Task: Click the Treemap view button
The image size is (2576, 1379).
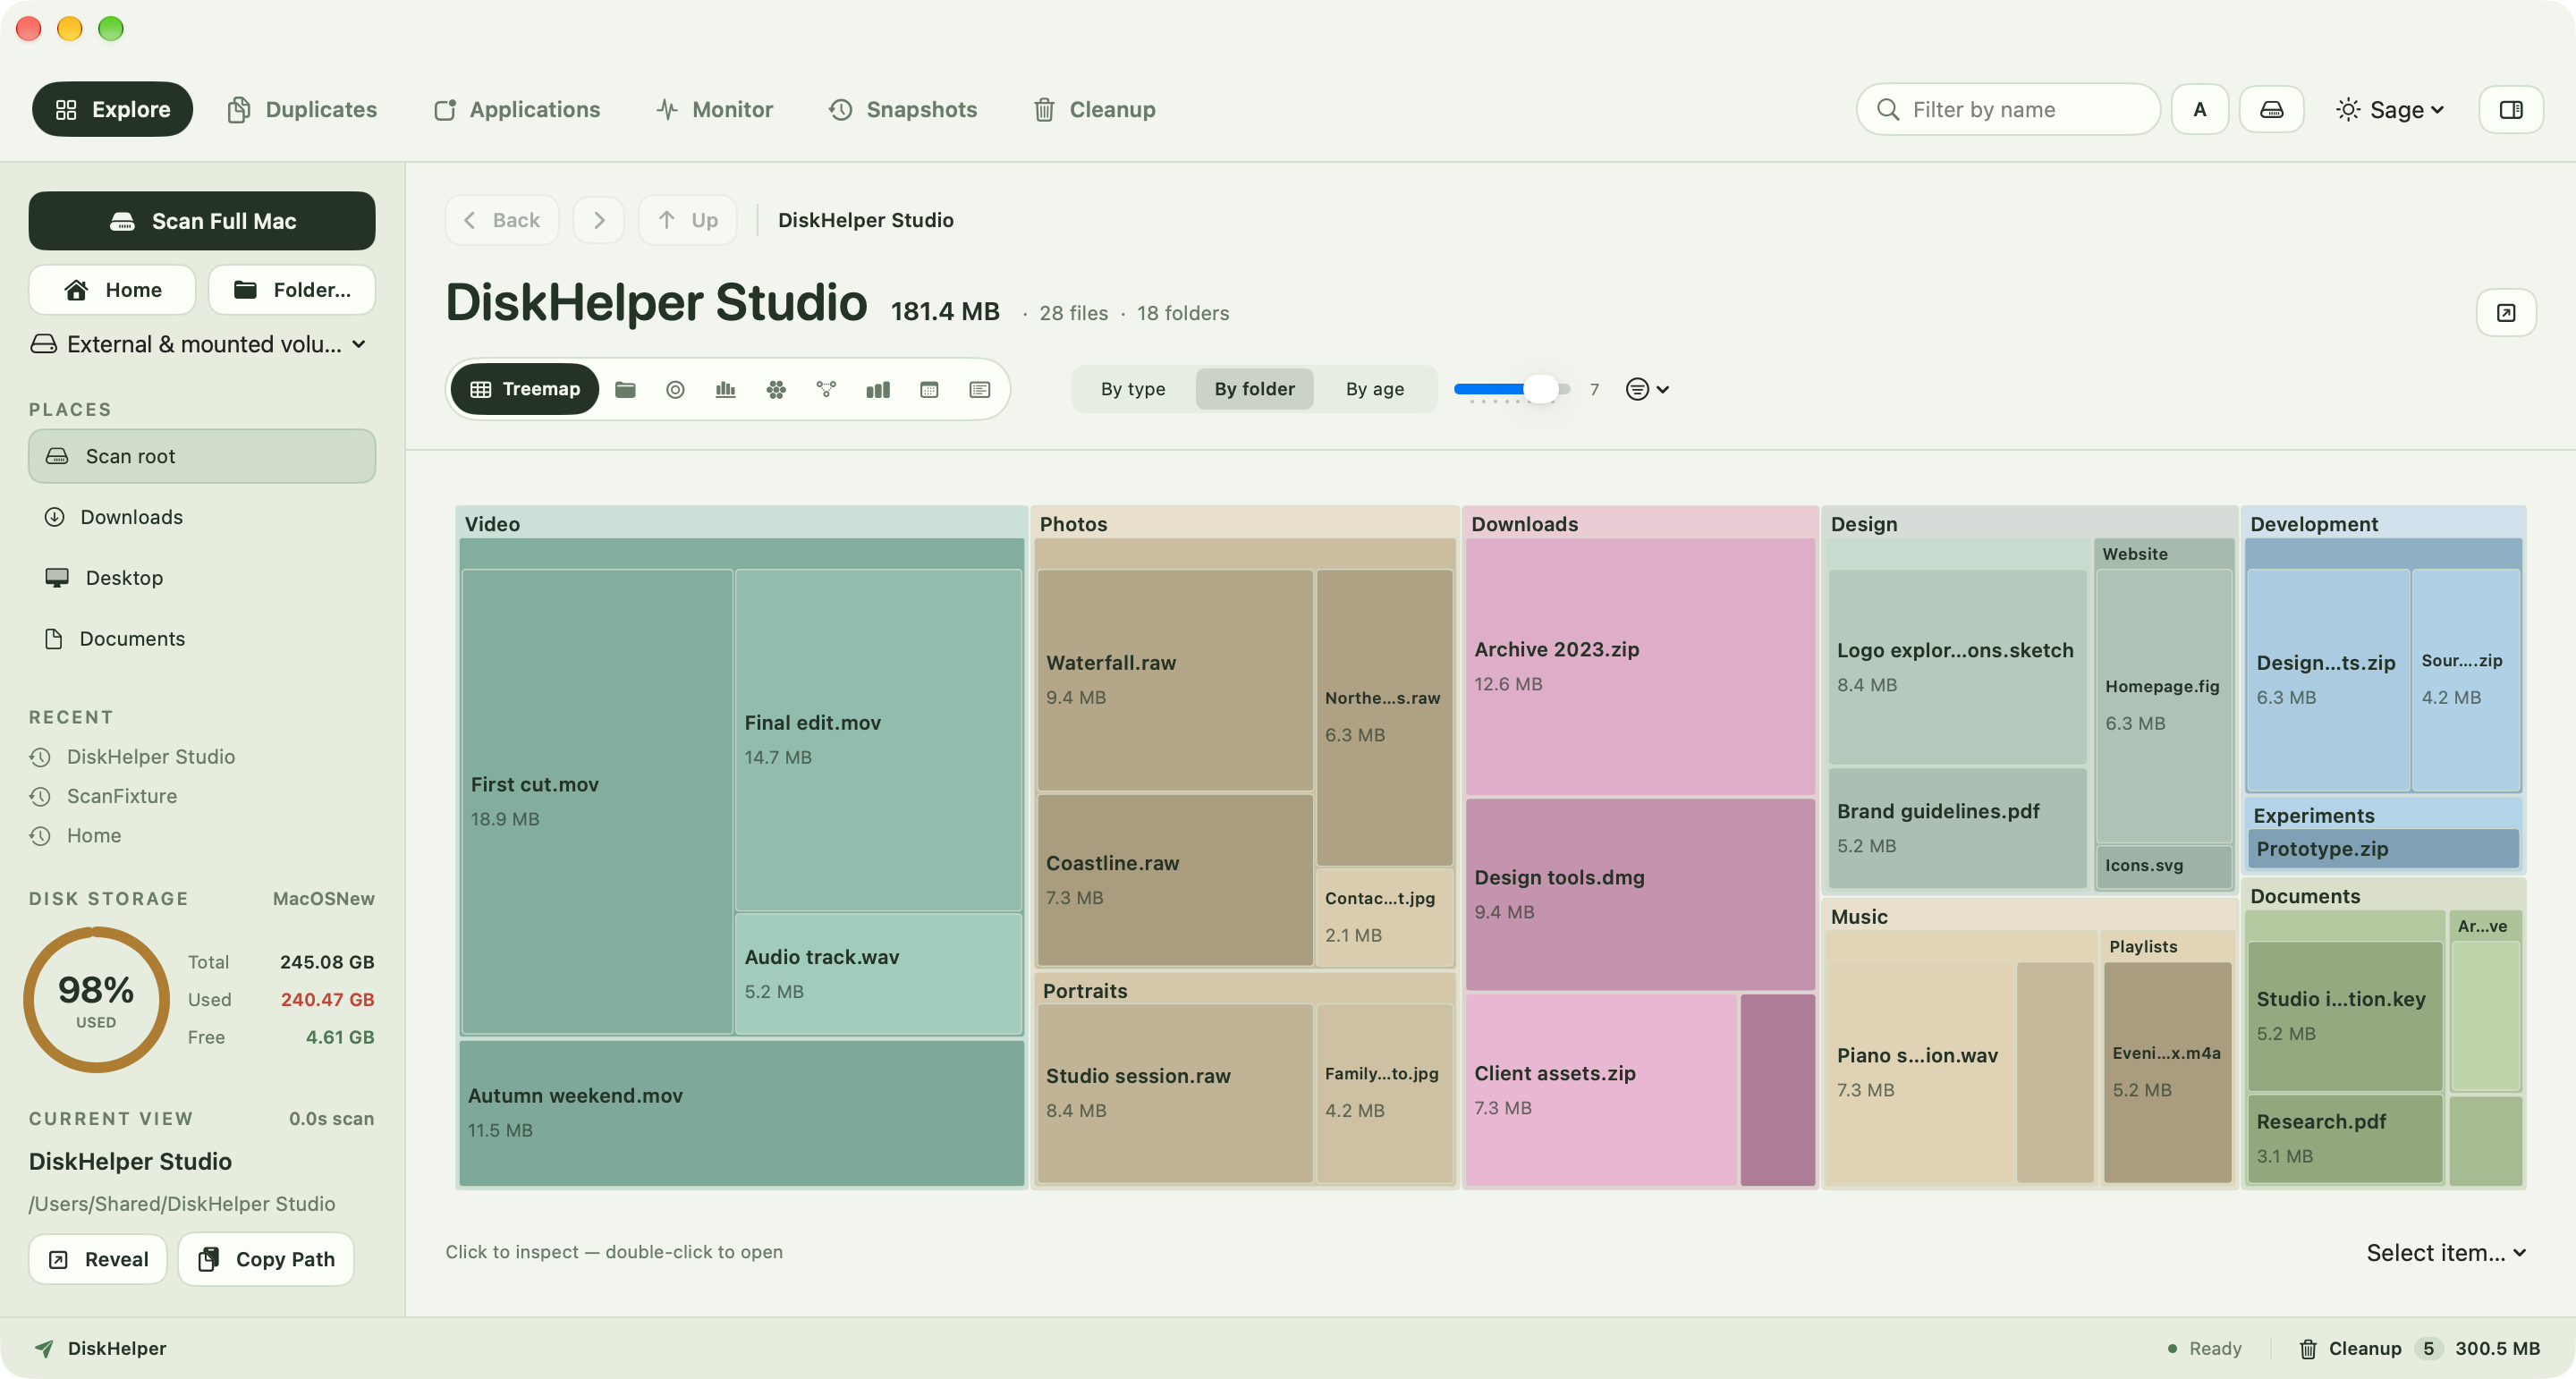Action: [x=525, y=389]
